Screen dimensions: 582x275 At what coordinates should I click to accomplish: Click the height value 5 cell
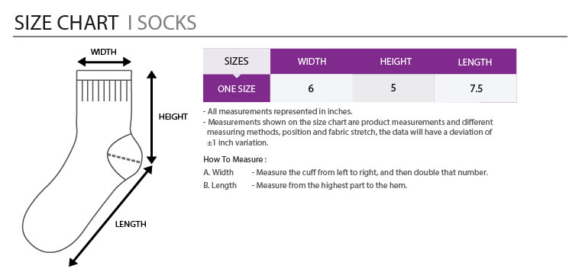(x=393, y=88)
